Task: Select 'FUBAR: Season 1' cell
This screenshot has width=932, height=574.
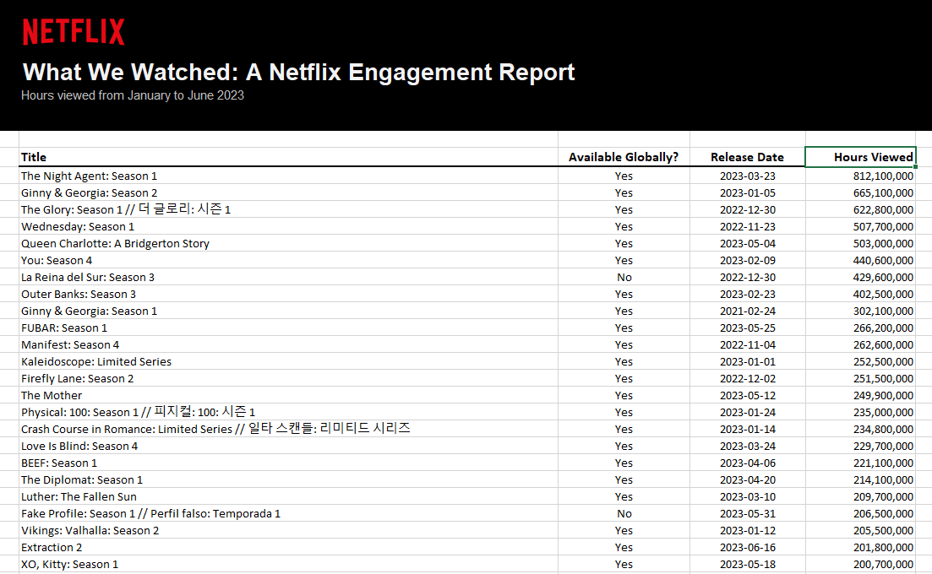Action: [288, 328]
